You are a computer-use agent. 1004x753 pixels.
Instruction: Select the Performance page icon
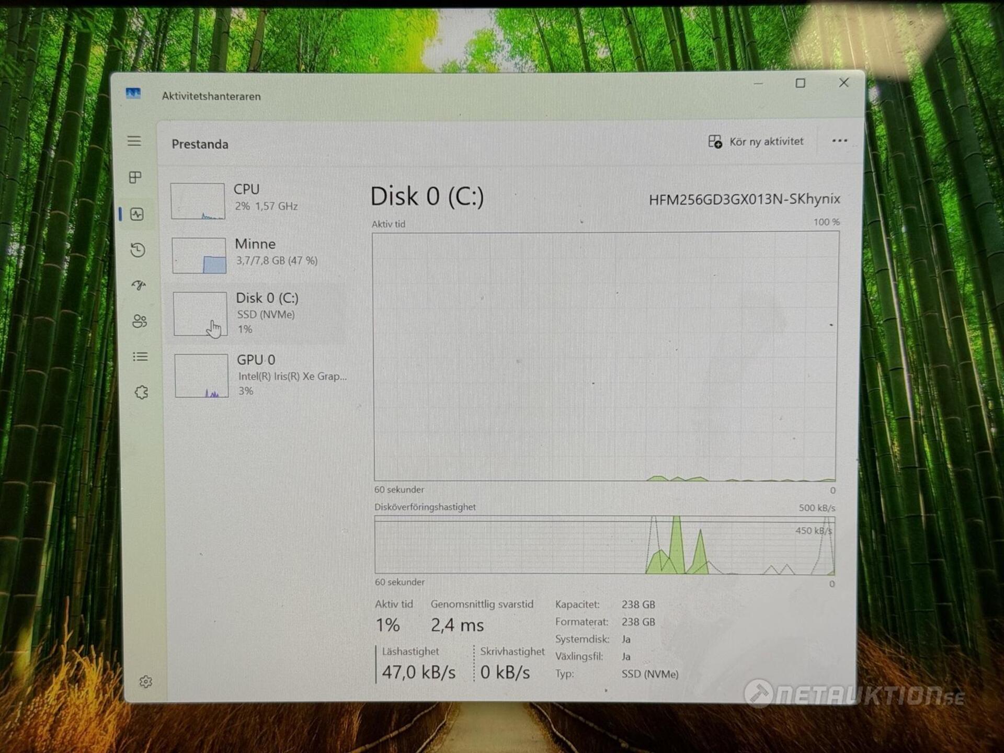(137, 214)
